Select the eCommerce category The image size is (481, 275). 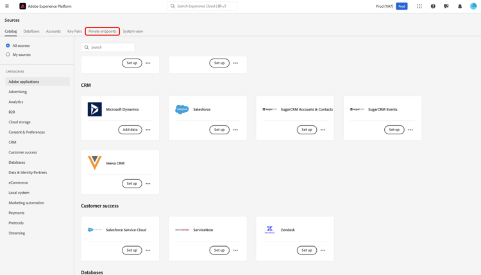[x=18, y=182]
